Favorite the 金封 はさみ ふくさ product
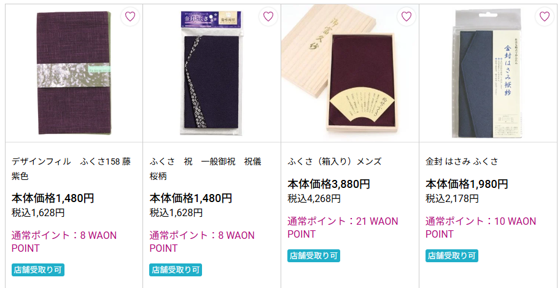 click(544, 17)
